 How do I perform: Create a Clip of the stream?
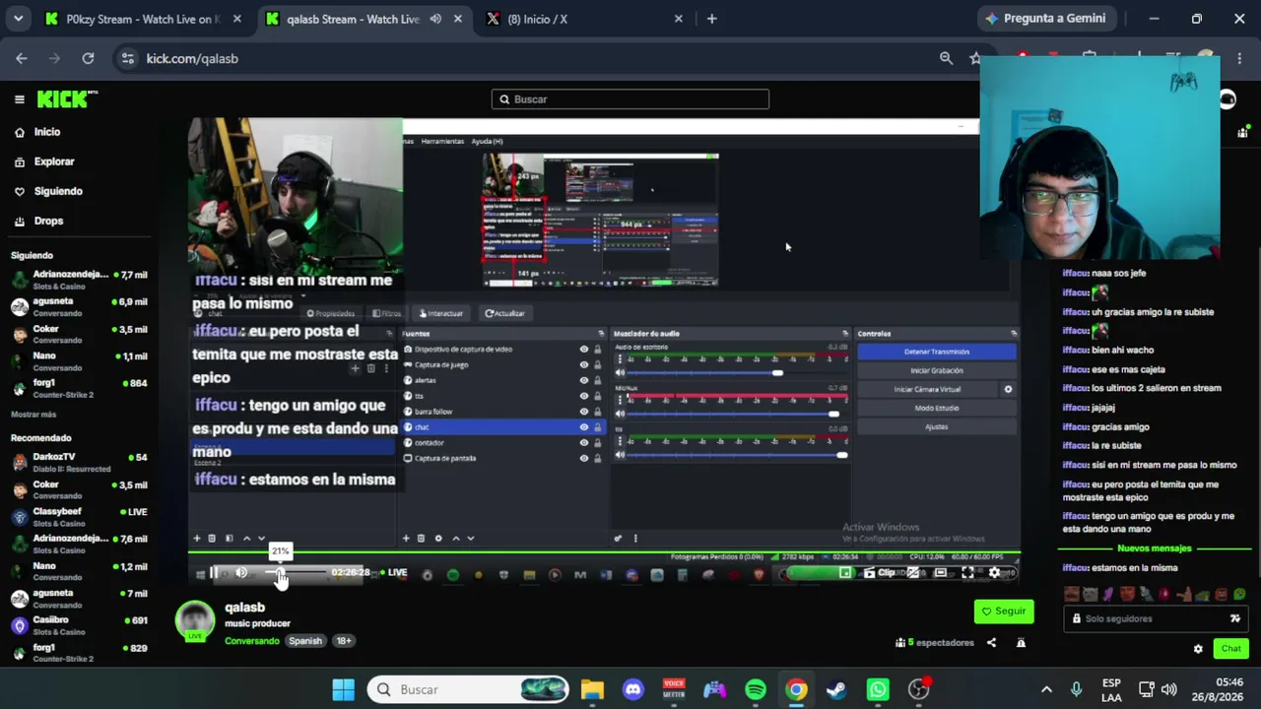coord(880,573)
